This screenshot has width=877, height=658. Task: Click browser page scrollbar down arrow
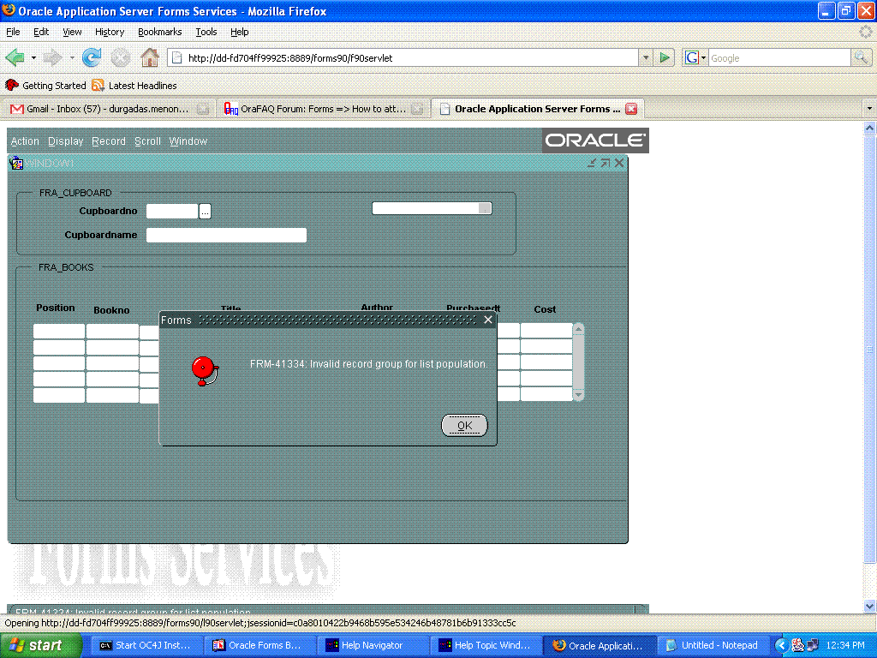[x=869, y=606]
